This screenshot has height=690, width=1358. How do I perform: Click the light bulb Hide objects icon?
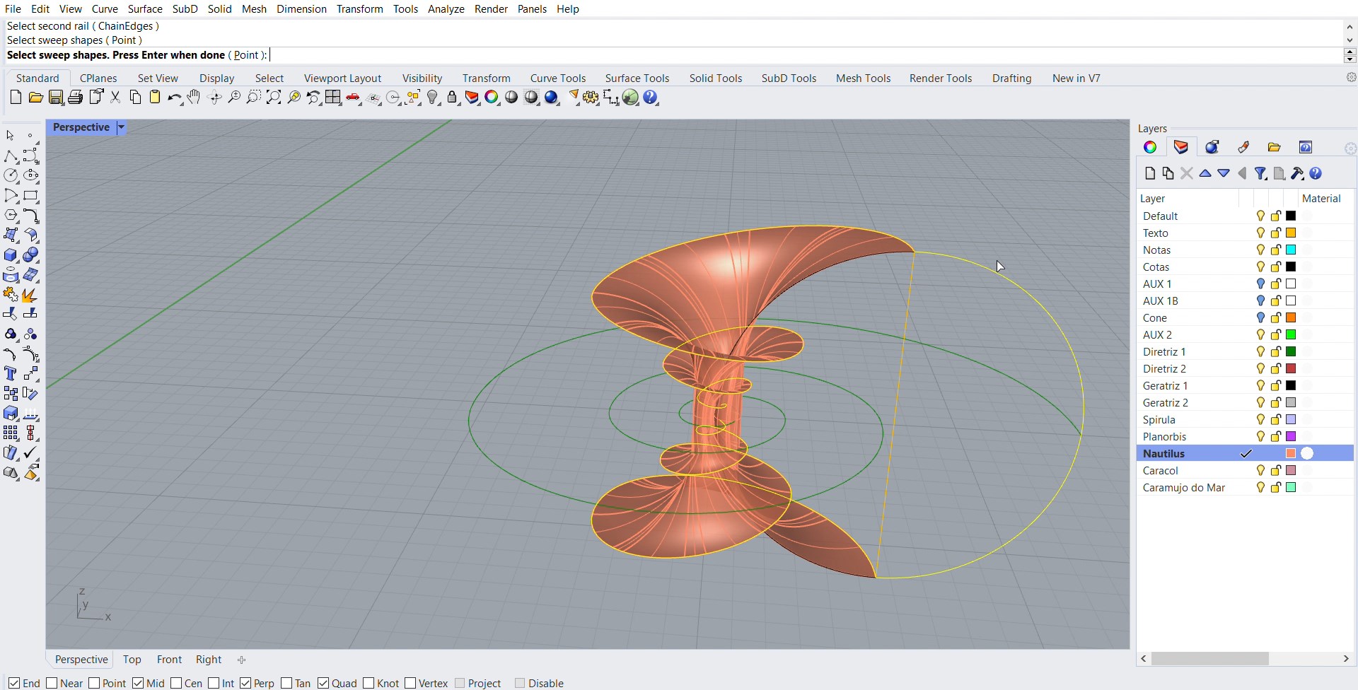[x=433, y=98]
